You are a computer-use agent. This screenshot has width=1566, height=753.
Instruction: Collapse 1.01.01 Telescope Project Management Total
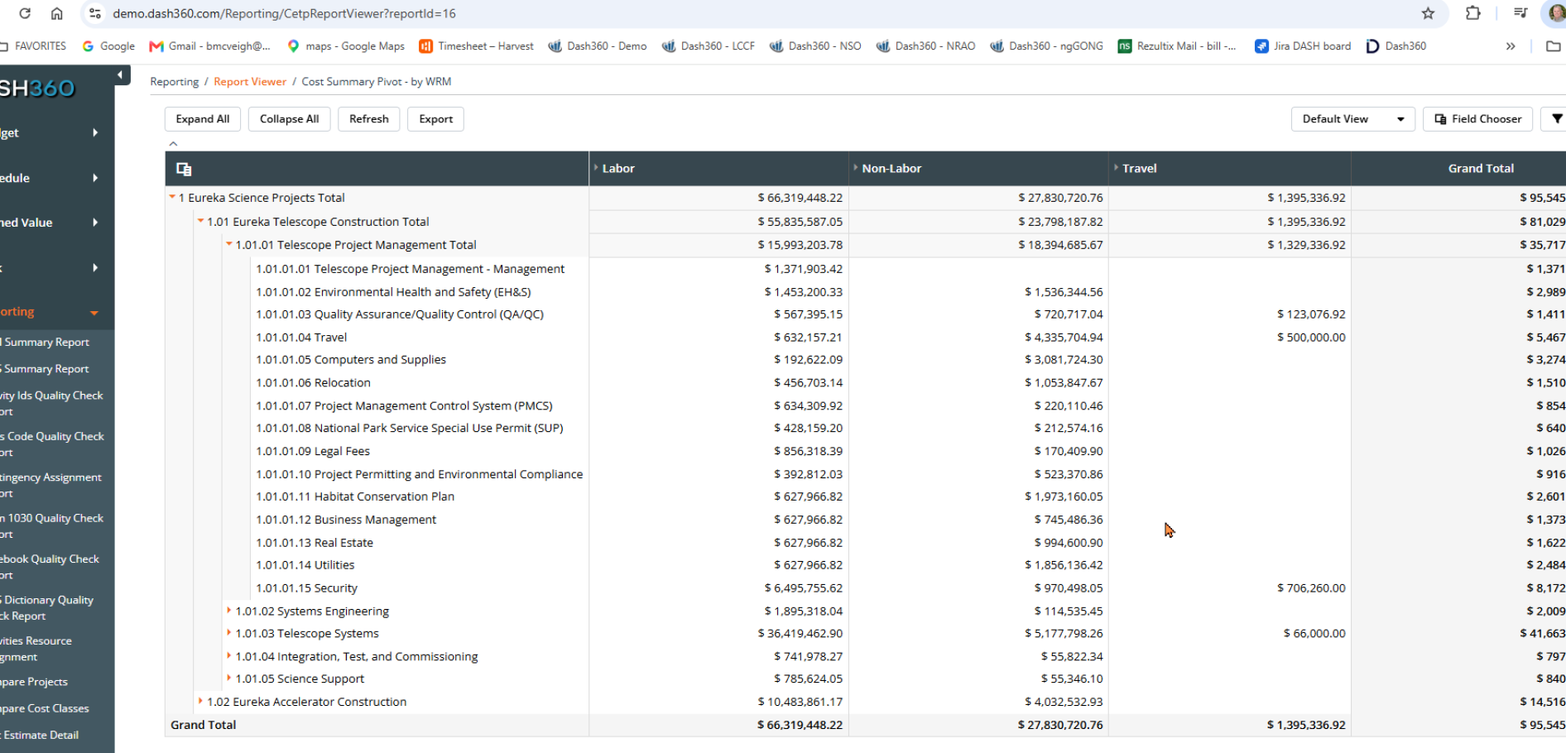pos(229,244)
